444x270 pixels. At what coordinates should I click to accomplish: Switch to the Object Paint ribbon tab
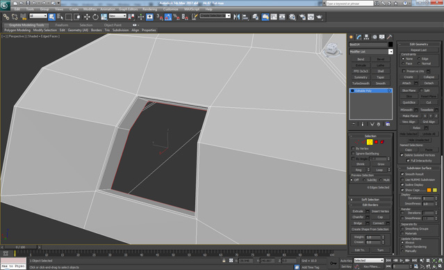coord(113,25)
